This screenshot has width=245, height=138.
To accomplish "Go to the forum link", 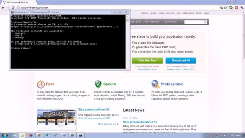I will click(199, 13).
